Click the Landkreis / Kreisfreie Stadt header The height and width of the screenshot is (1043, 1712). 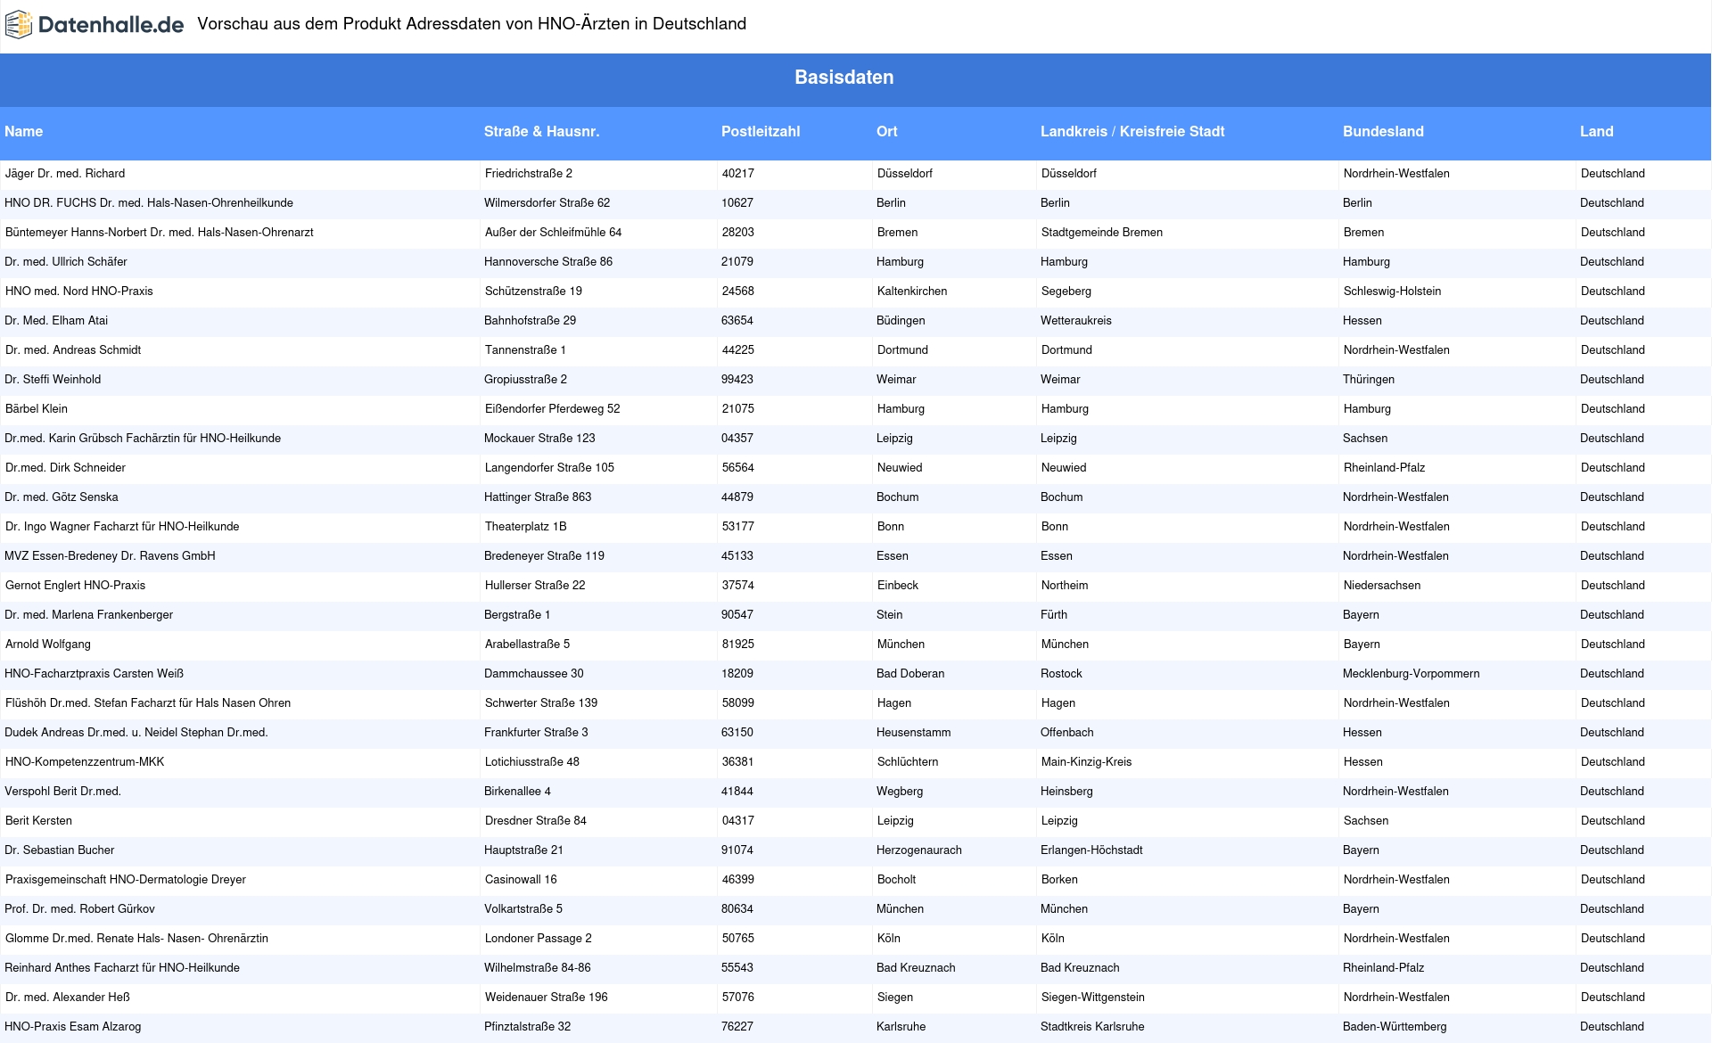point(1132,132)
